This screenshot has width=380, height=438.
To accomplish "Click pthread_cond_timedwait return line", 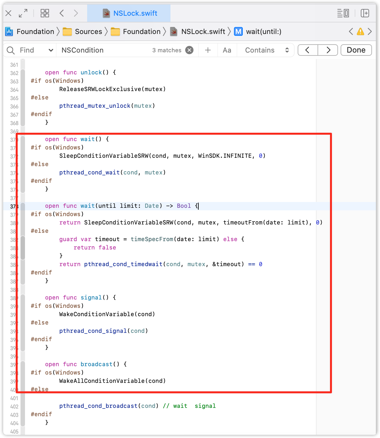I will click(161, 264).
